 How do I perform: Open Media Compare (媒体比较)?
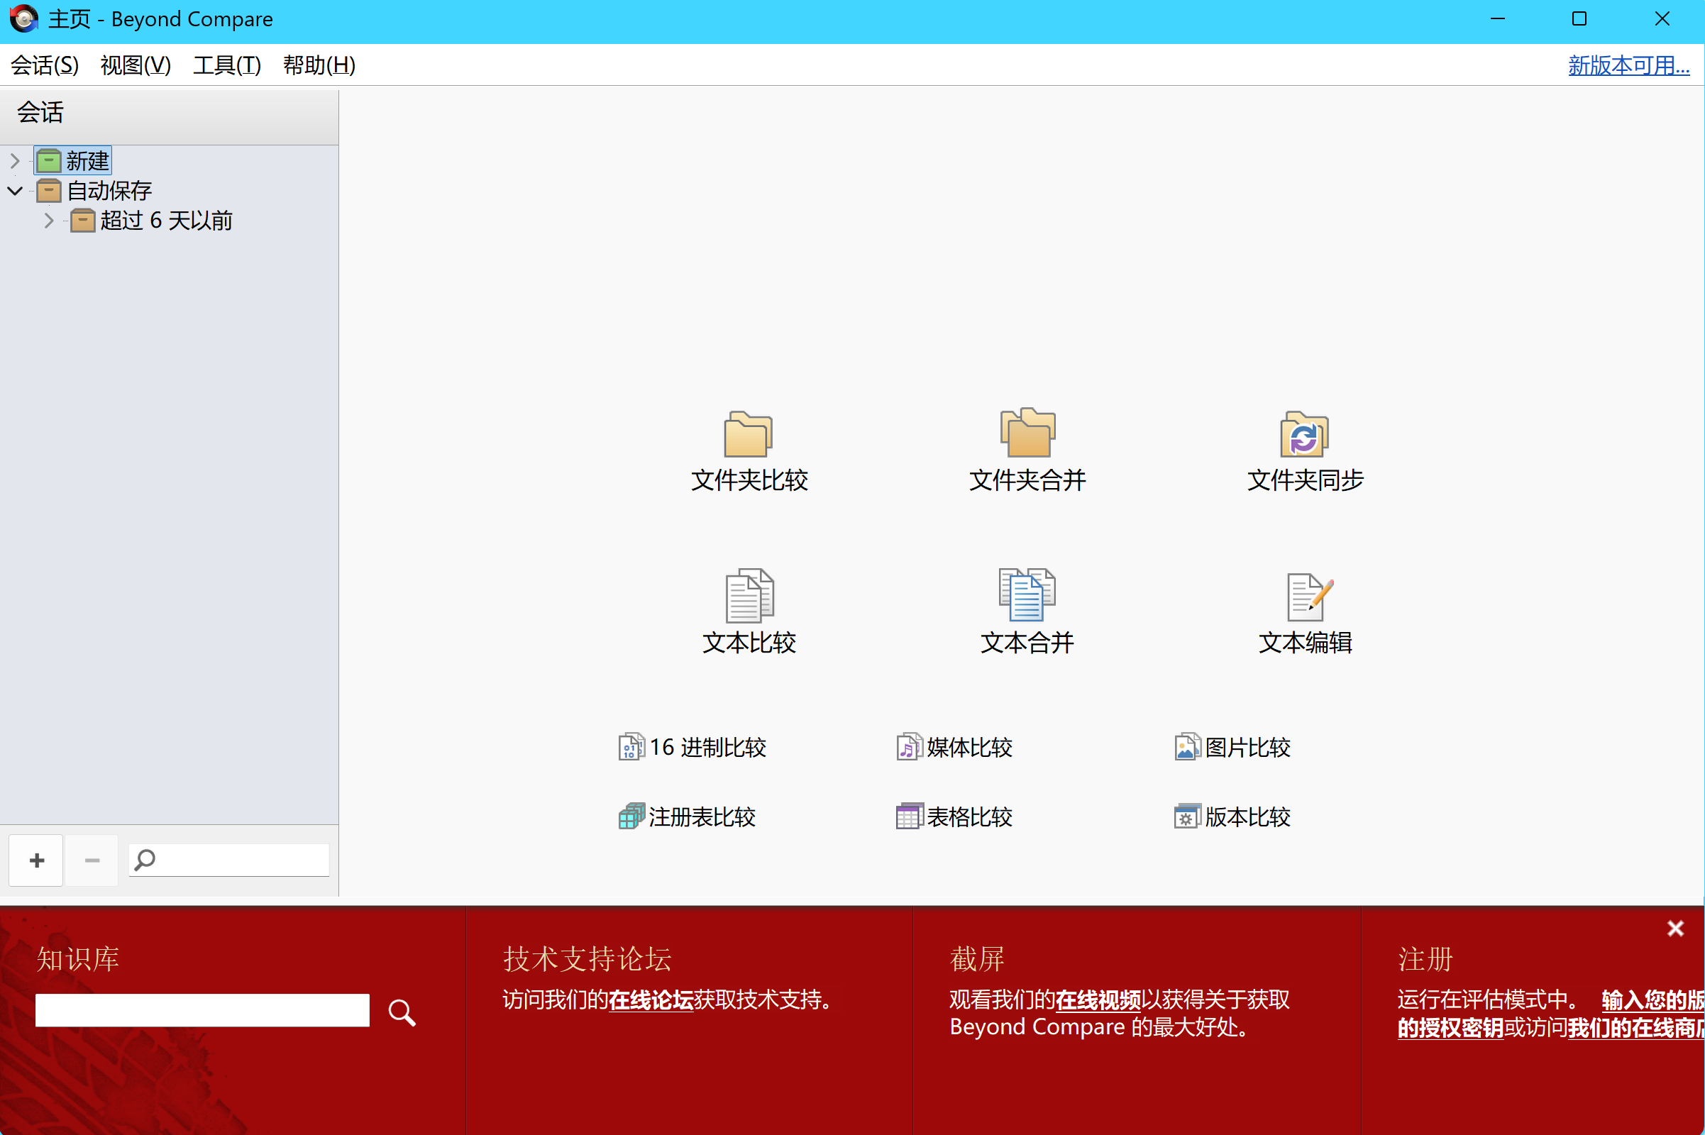coord(954,747)
